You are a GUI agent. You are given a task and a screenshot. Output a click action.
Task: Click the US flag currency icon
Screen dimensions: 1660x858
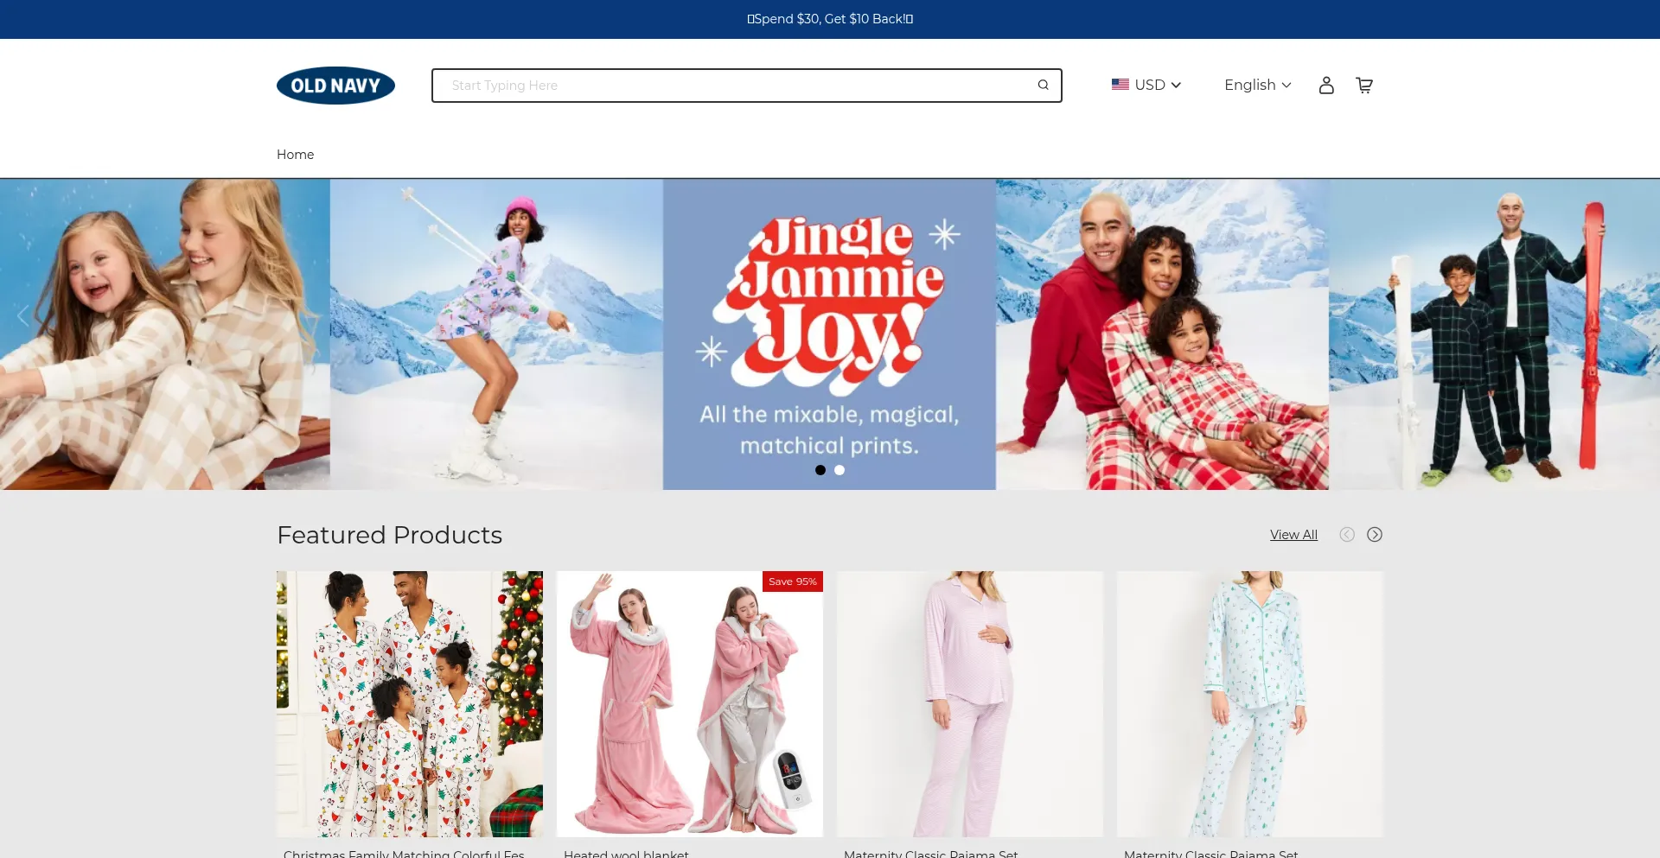[1120, 85]
